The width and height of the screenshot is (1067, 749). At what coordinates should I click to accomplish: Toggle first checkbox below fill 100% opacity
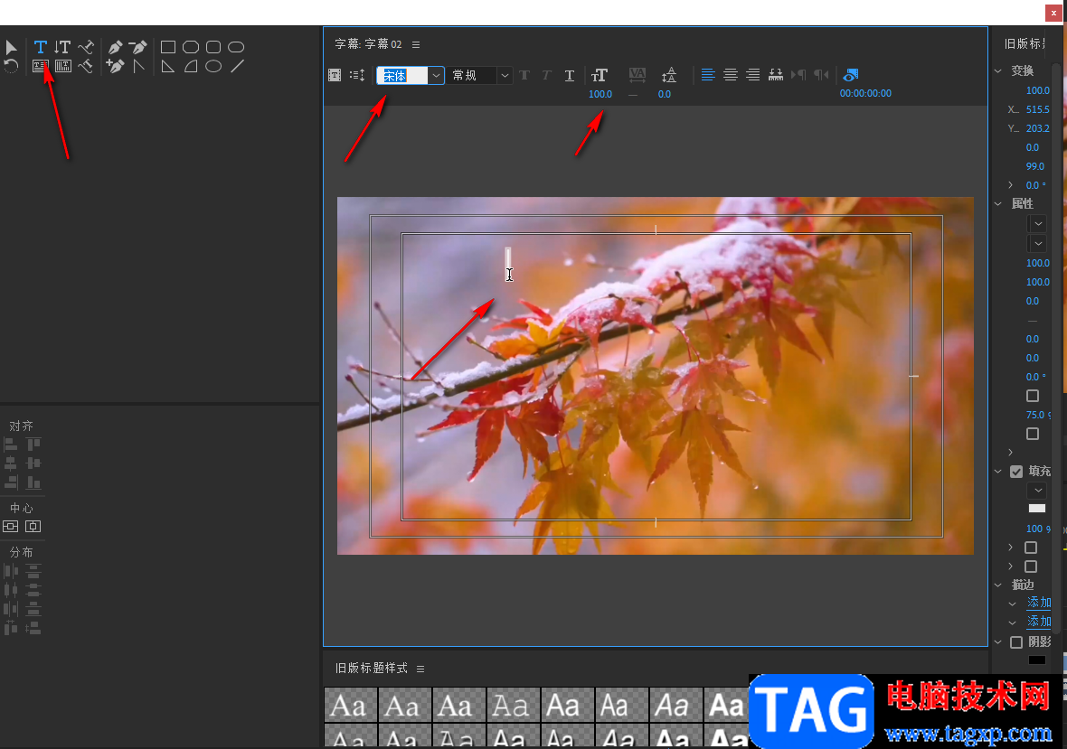[1031, 548]
